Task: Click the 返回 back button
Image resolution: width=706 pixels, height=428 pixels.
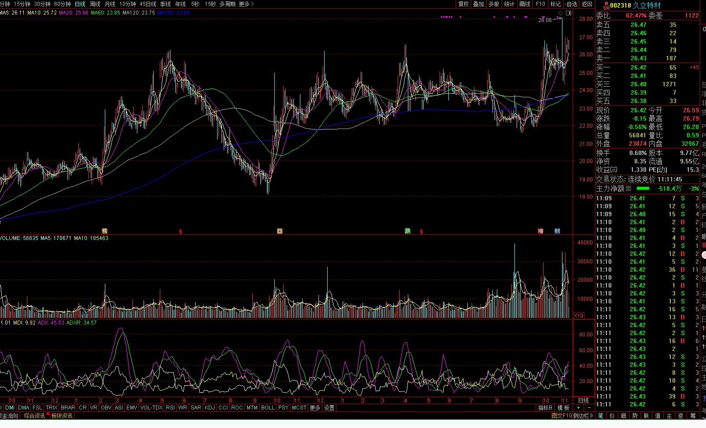Action: tap(587, 4)
